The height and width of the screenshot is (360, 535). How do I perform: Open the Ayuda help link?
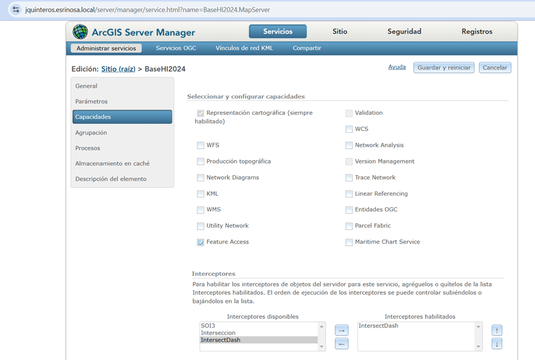tap(397, 67)
